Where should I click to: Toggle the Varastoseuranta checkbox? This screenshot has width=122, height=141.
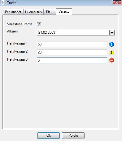[39, 24]
